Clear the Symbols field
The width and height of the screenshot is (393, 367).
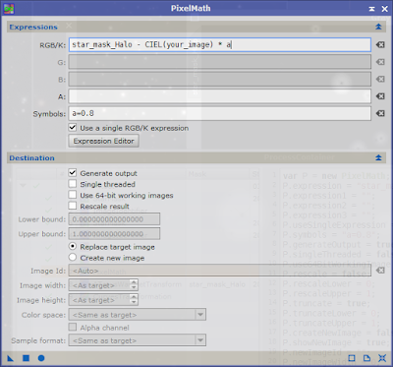click(x=380, y=113)
